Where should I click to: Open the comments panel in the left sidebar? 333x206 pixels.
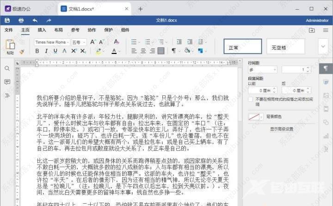tap(7, 82)
